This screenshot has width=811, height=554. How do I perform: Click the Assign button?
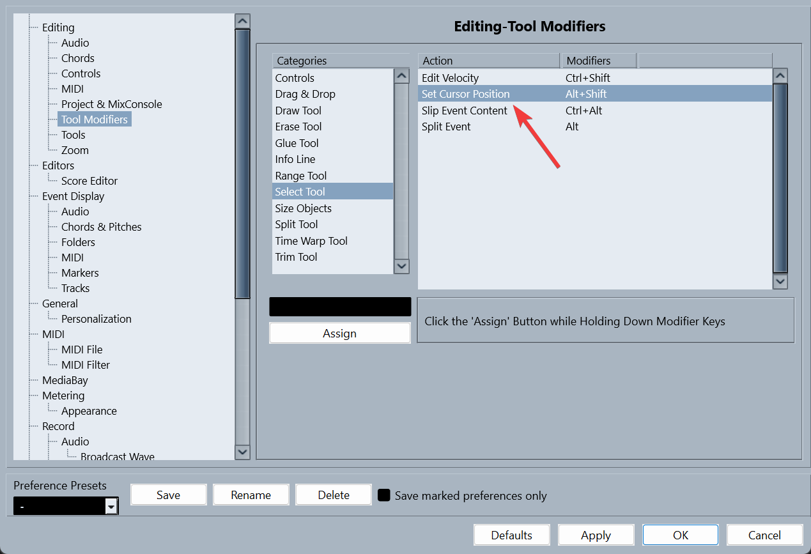pyautogui.click(x=339, y=334)
